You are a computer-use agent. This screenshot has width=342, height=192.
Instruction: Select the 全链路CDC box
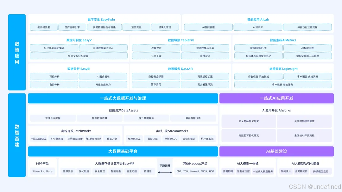click(x=171, y=139)
